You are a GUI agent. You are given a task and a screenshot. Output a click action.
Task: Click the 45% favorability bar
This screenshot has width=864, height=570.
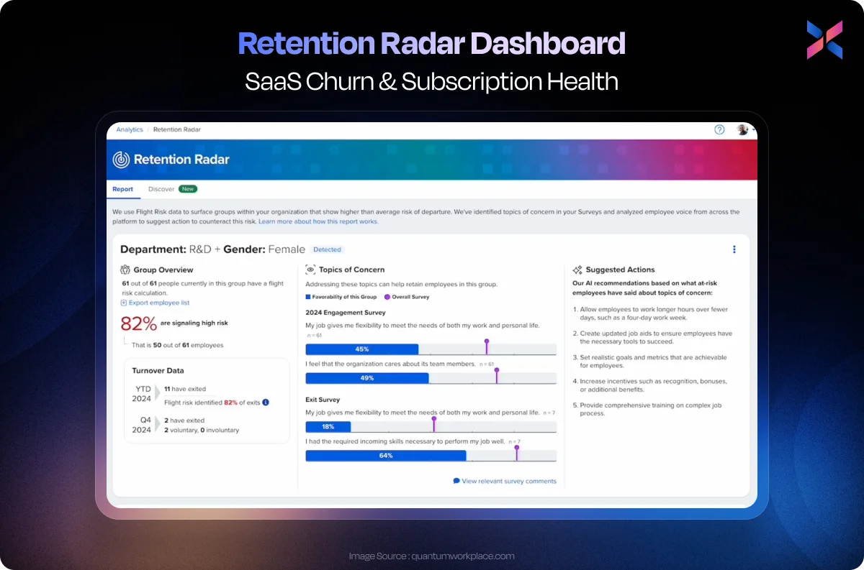[x=362, y=349]
